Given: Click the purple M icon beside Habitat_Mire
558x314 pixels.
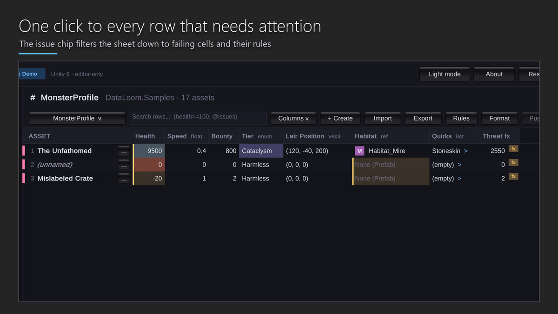Looking at the screenshot, I should point(359,151).
